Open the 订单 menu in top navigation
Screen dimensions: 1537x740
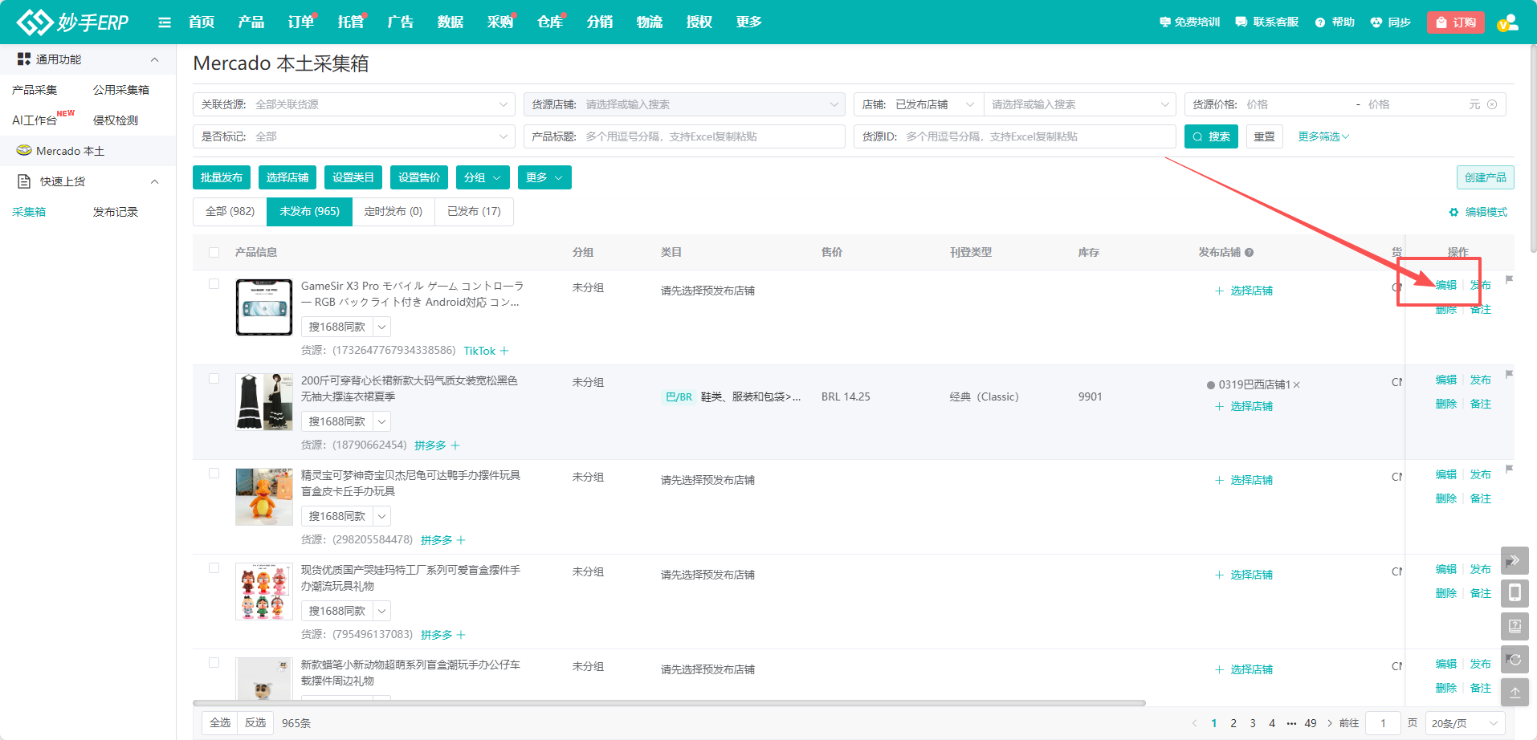301,22
